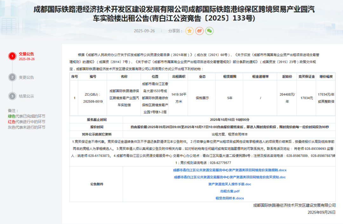
Task: Click the 竞买保证金 column header
Action: pos(306,77)
